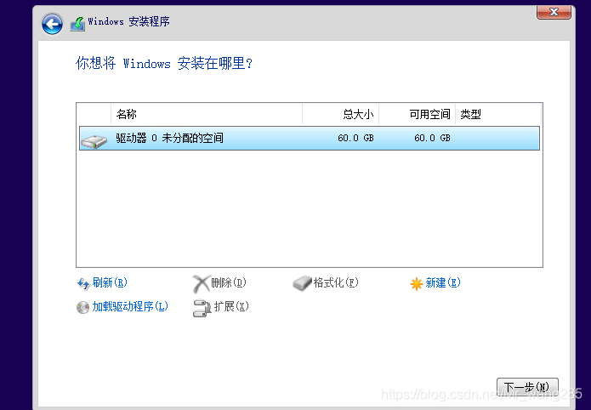Click the 扩展(X) extend link
Image resolution: width=591 pixels, height=410 pixels.
point(231,306)
